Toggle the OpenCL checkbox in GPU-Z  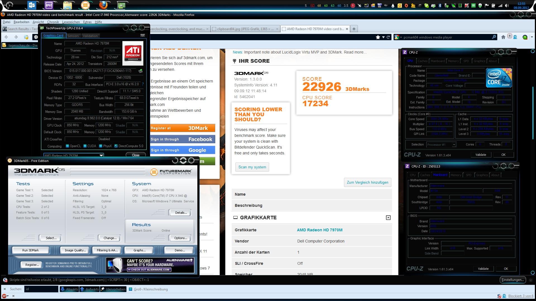67,146
